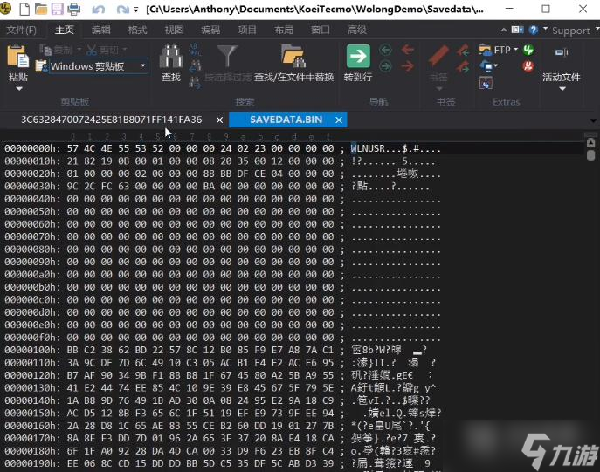This screenshot has width=600, height=472.
Task: Click the Save floppy disk icon
Action: pos(58,9)
